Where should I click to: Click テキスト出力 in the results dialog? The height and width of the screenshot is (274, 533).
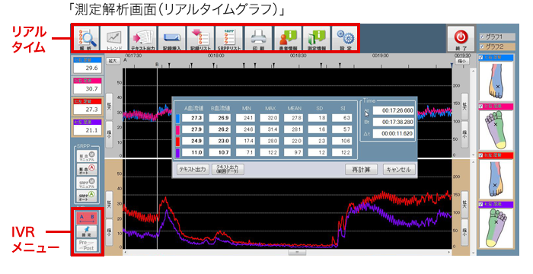(x=193, y=169)
